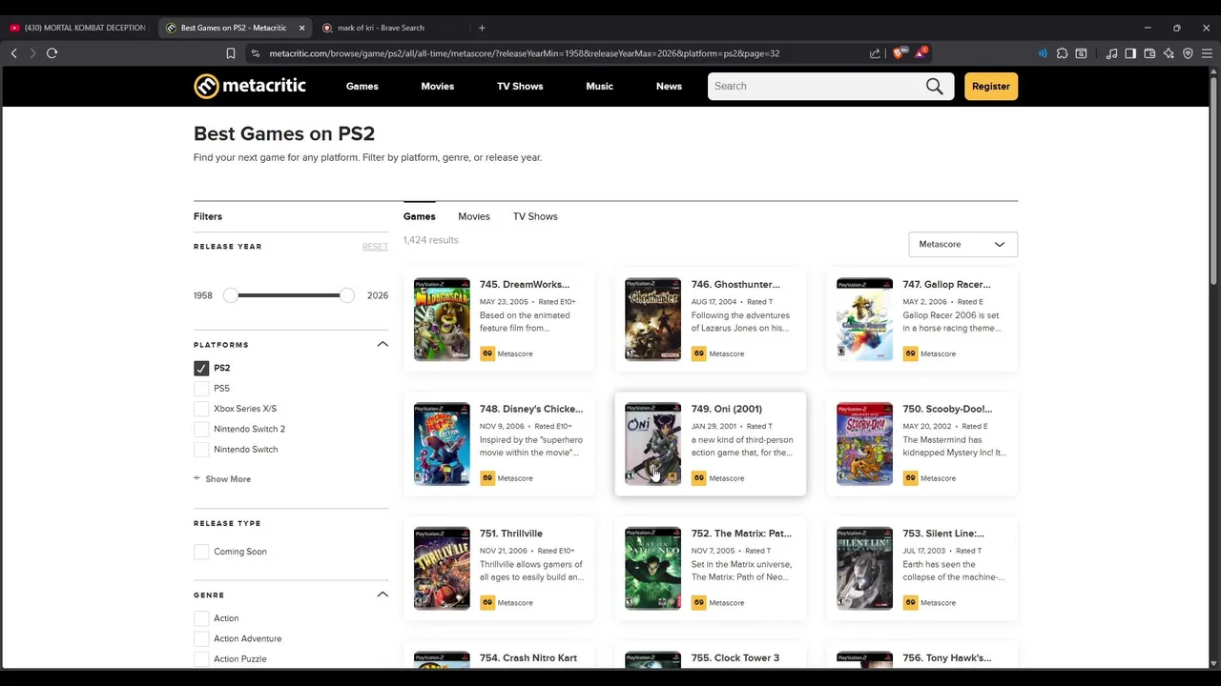Click the release year minimum slider handle
1221x686 pixels.
230,295
